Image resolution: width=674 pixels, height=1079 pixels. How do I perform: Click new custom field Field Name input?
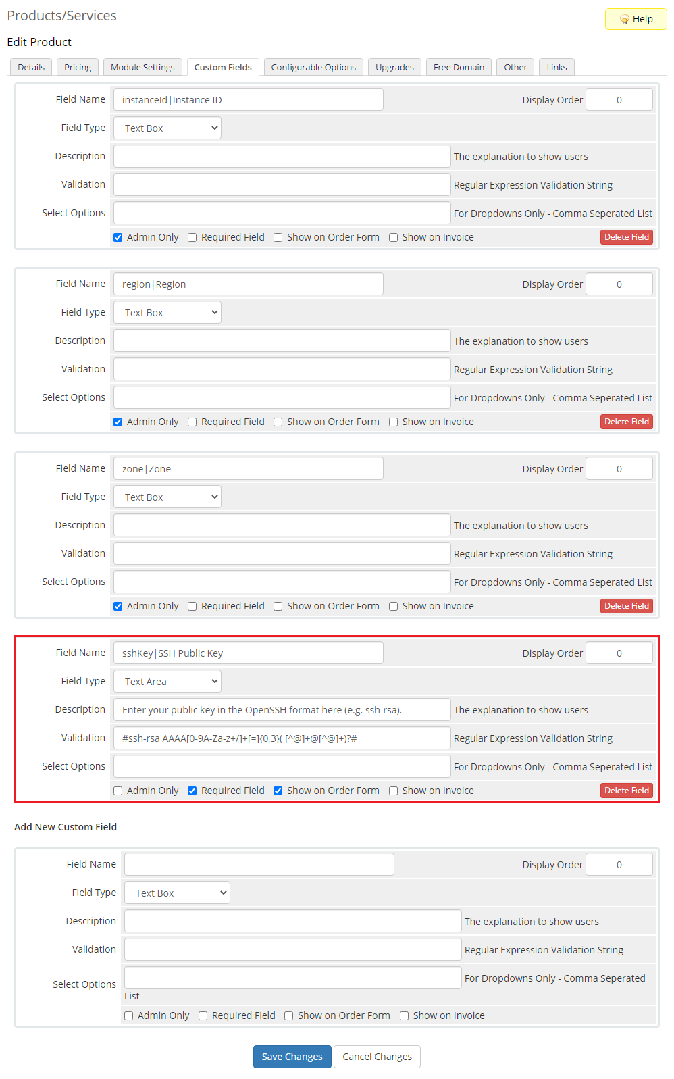[259, 864]
